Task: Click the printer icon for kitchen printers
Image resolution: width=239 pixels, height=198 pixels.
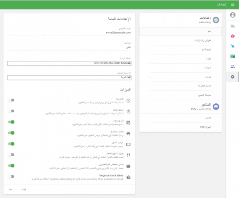Action: coord(128,134)
